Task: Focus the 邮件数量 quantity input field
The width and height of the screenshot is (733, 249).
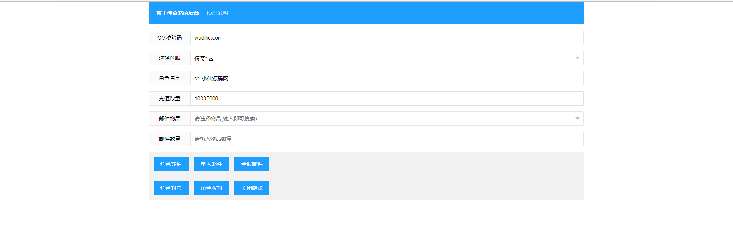Action: point(387,139)
